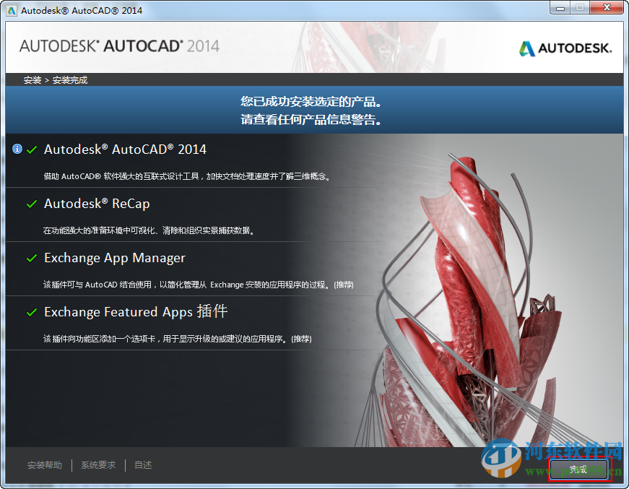Click the green checkmark next to Autodesk ReCap
Screen dimensions: 629x489
coord(30,204)
